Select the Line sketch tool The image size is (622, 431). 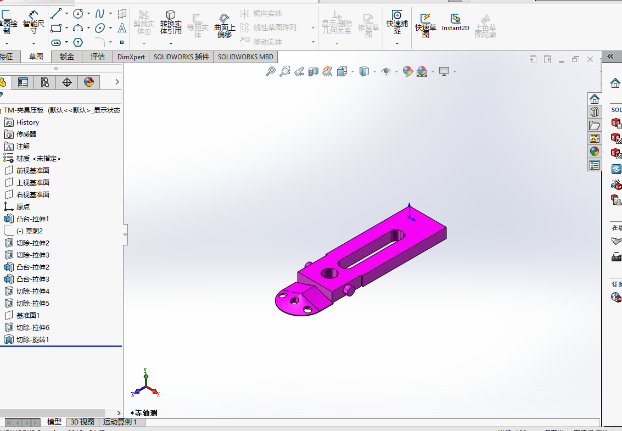(56, 14)
